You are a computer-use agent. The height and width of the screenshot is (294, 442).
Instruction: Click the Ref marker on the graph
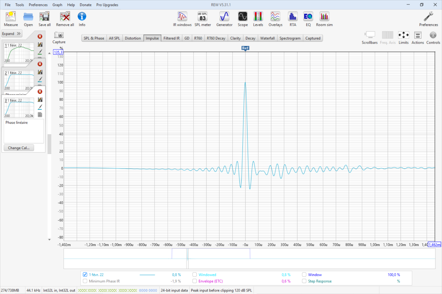click(x=245, y=48)
